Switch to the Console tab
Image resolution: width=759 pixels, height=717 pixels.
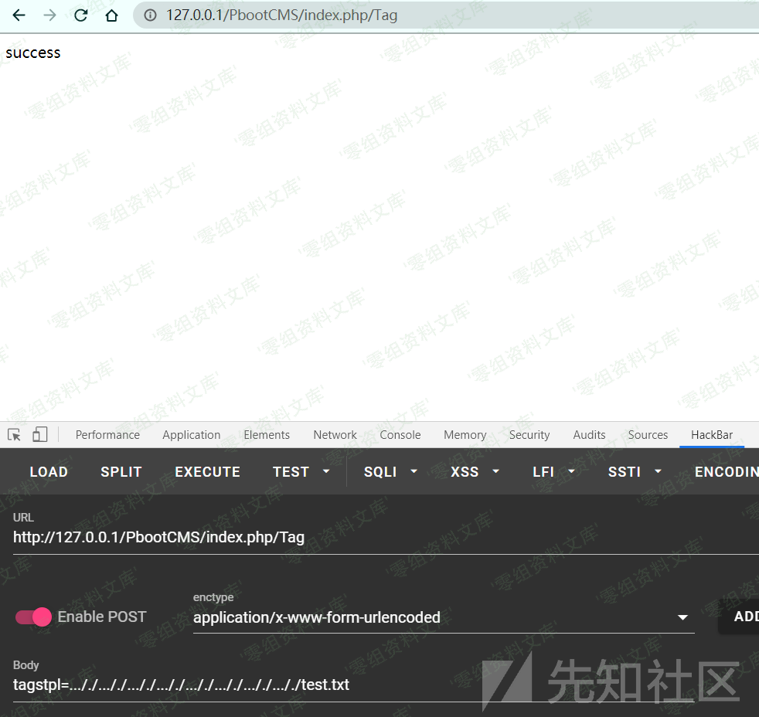[400, 434]
